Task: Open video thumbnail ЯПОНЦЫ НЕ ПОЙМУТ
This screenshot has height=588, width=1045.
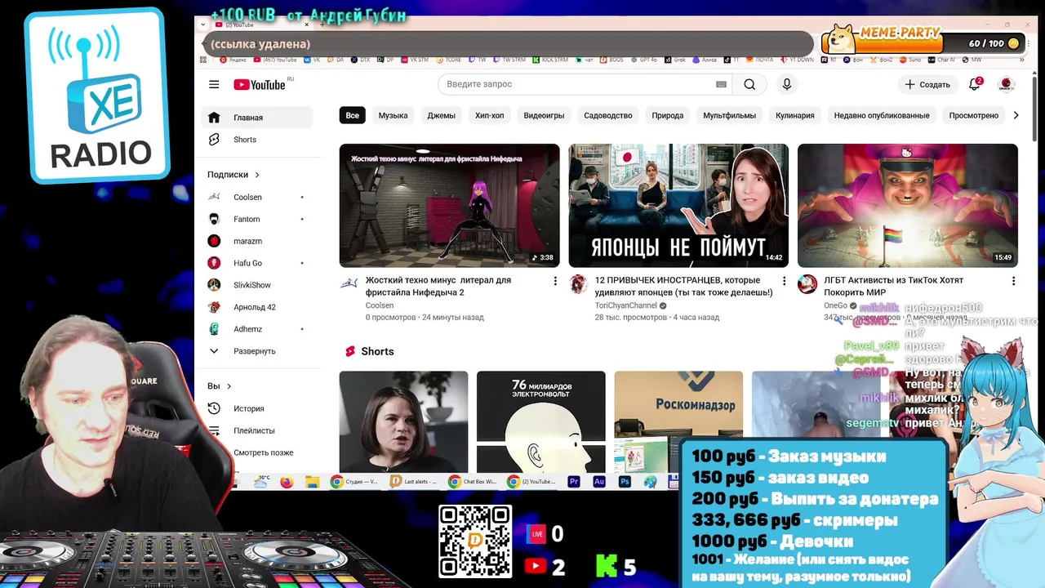Action: click(x=678, y=205)
